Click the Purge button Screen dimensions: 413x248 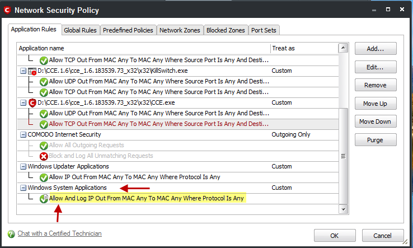tap(376, 140)
